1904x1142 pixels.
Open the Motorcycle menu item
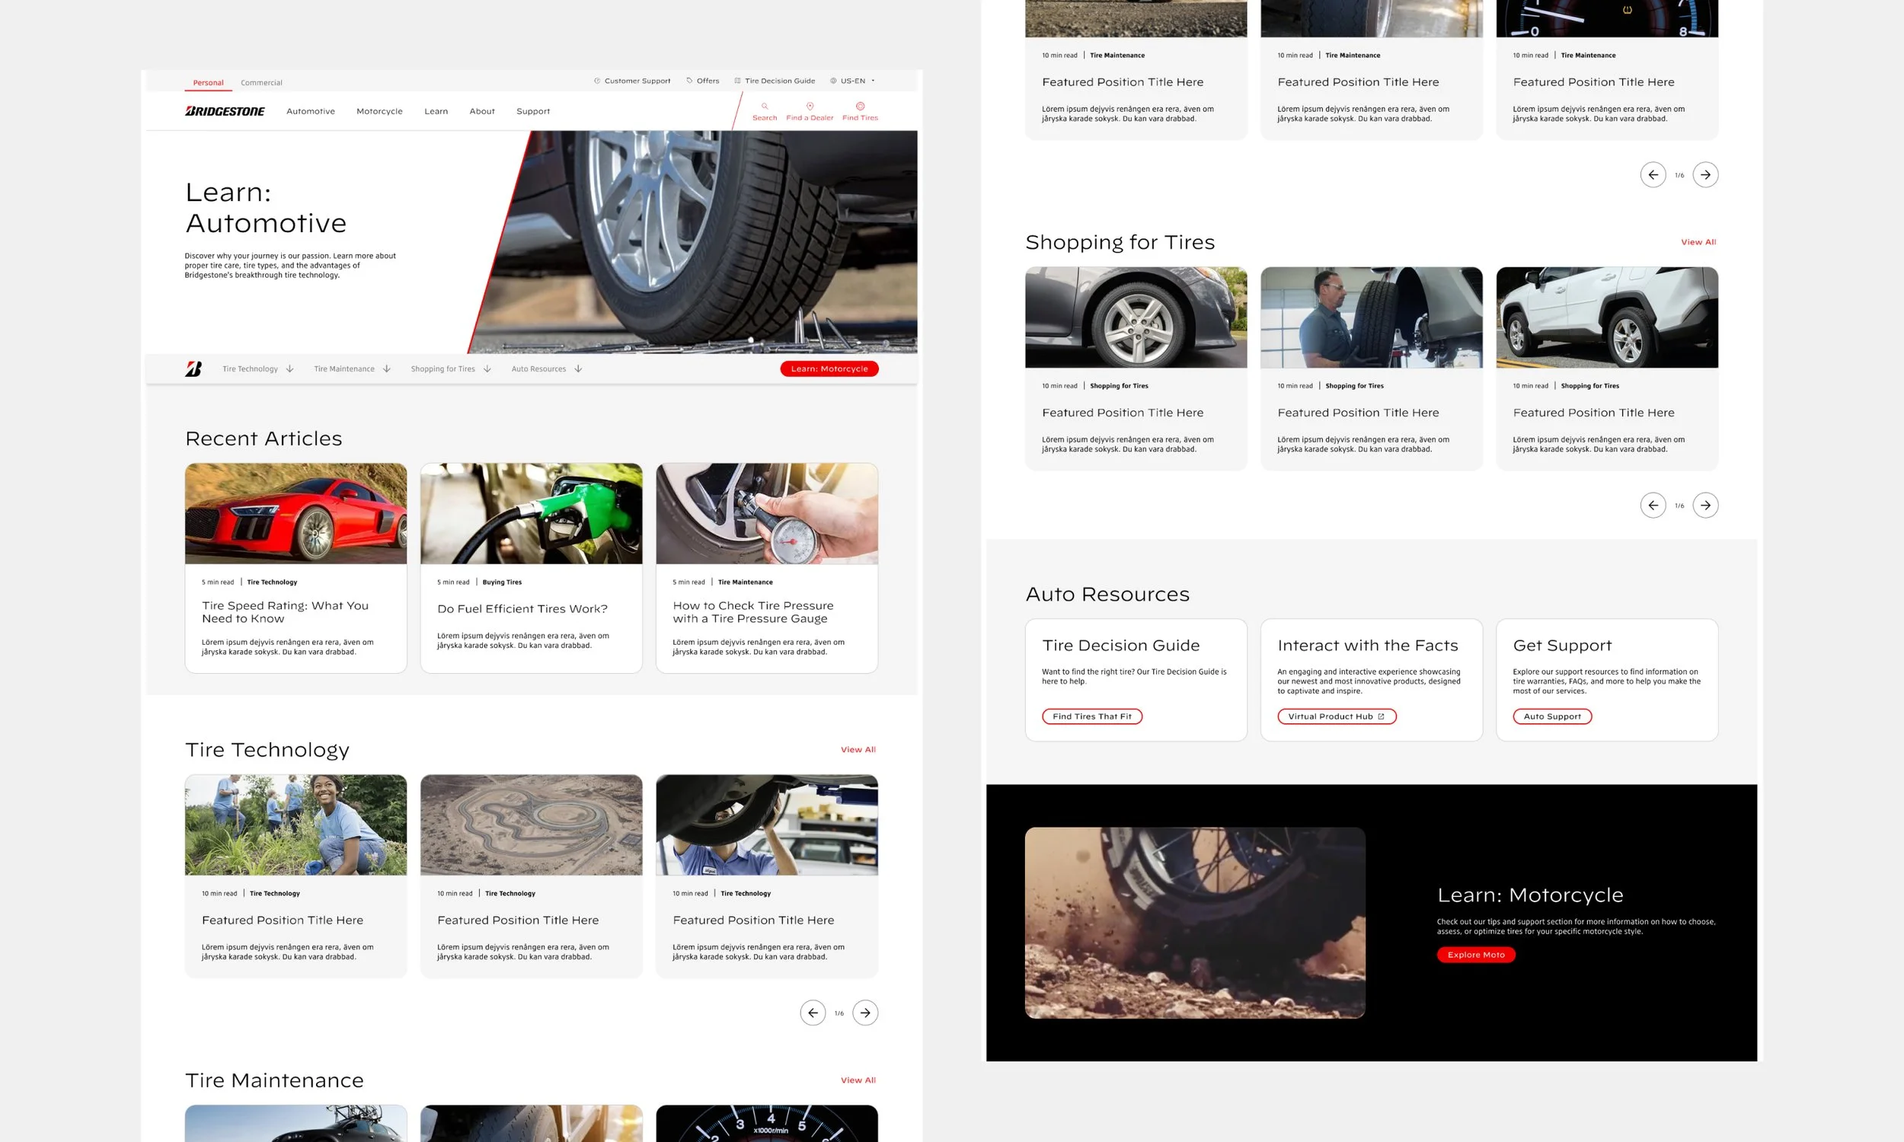[x=379, y=112]
